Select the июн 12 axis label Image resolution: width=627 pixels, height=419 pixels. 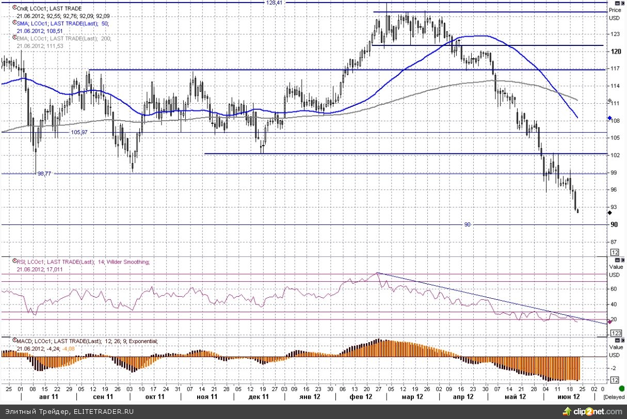coord(568,396)
